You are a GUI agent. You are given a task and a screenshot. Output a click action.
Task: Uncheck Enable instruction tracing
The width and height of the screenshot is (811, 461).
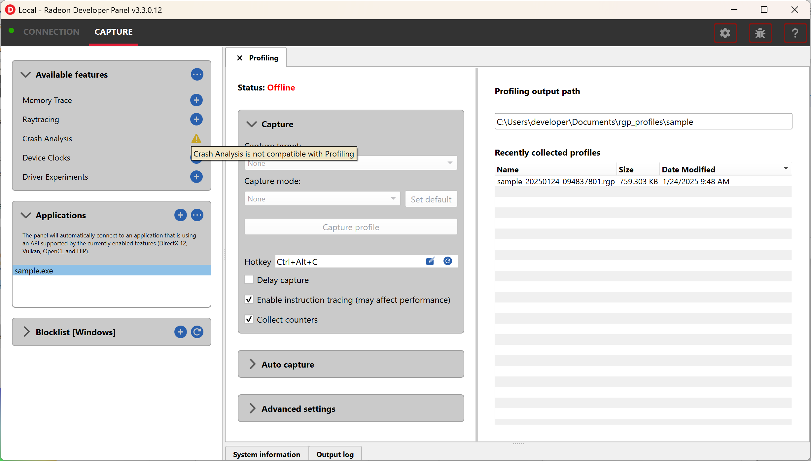point(249,300)
